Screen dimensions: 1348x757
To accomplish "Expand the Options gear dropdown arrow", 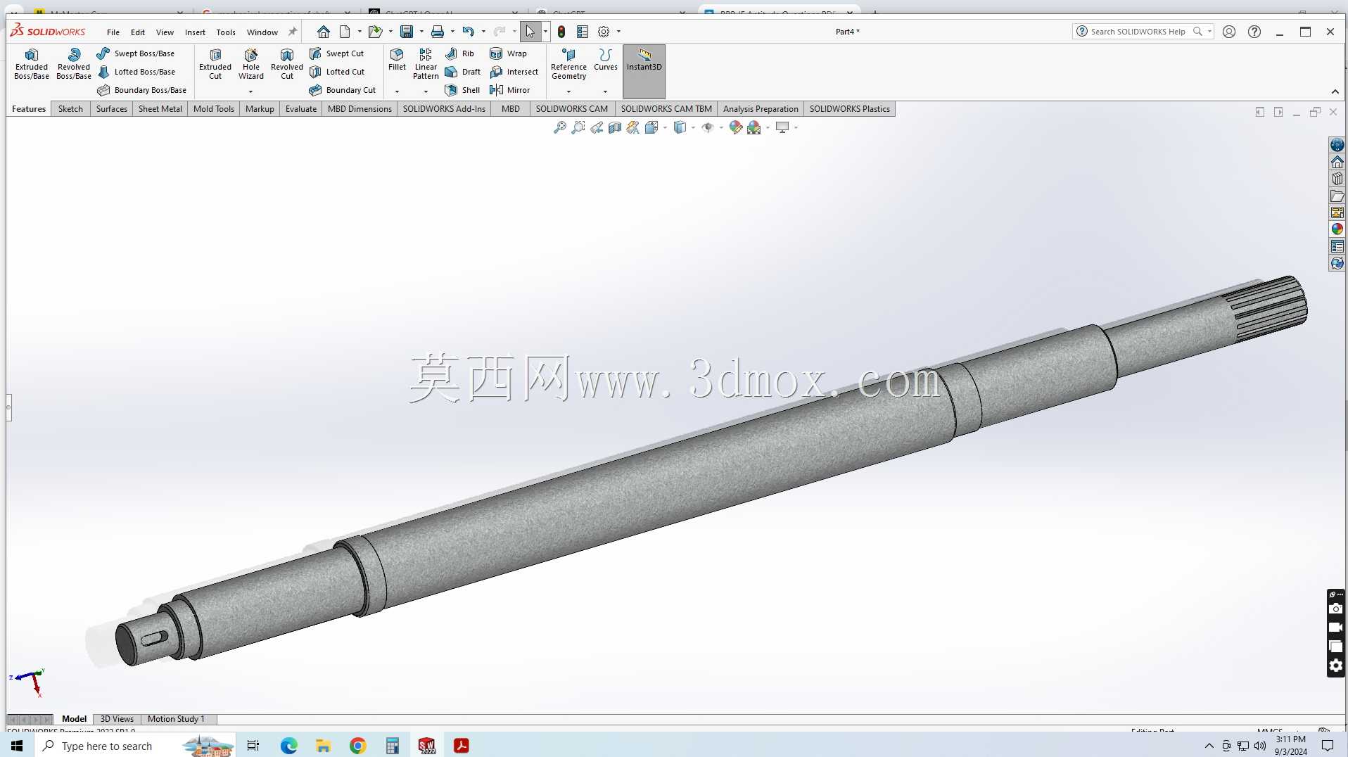I will [x=618, y=32].
